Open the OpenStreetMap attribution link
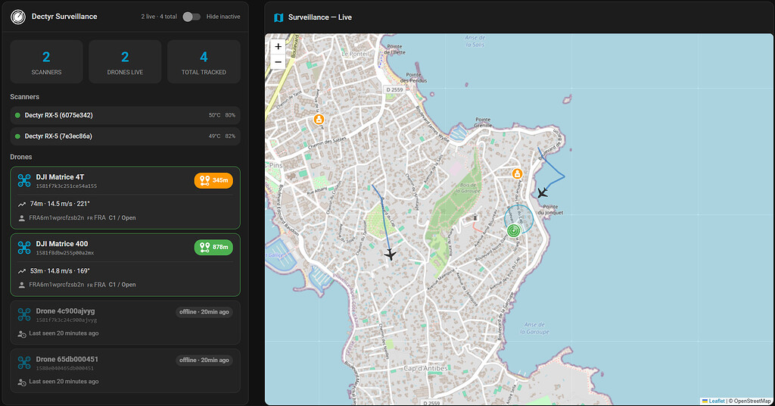Viewport: 775px width, 406px height. [752, 401]
